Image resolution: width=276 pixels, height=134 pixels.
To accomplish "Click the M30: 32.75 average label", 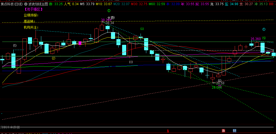I will pyautogui.click(x=139, y=4).
